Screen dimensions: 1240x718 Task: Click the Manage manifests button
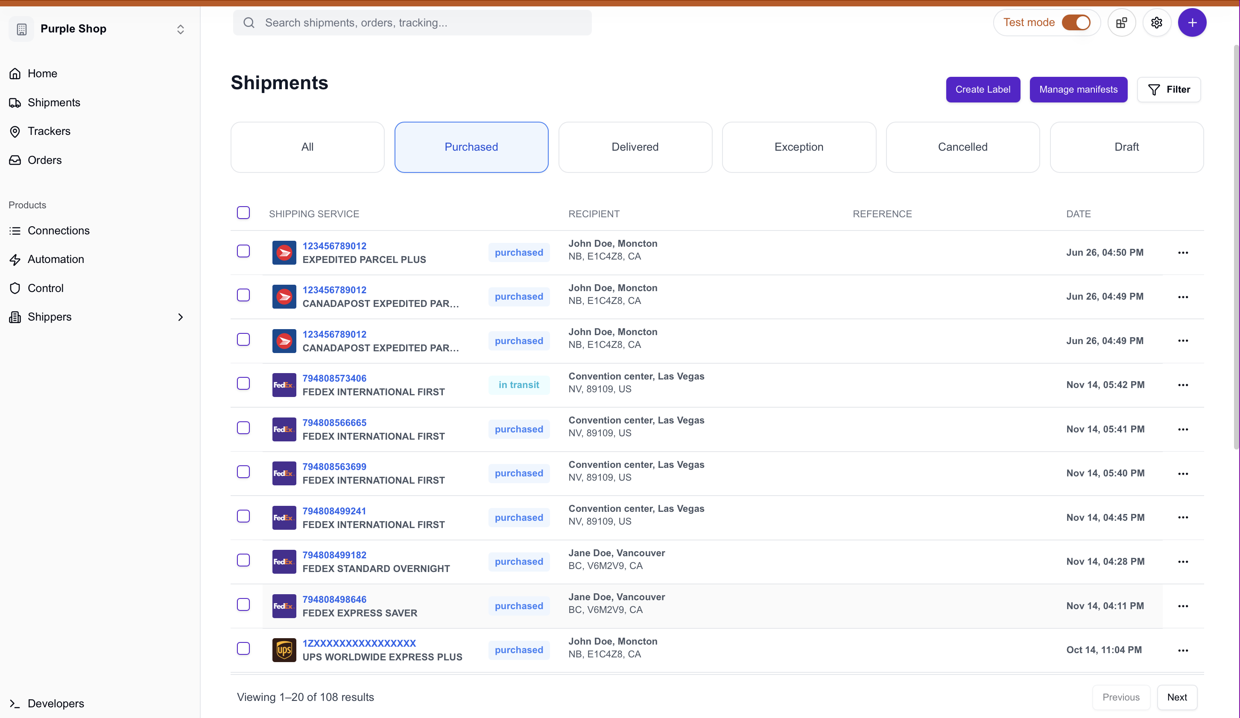[x=1078, y=90]
